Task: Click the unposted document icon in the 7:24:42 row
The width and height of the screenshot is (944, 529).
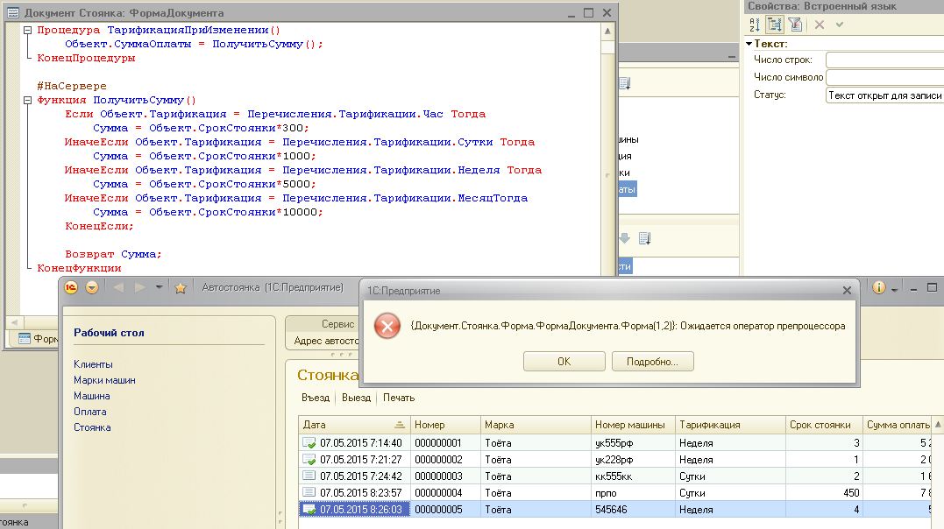Action: (309, 476)
